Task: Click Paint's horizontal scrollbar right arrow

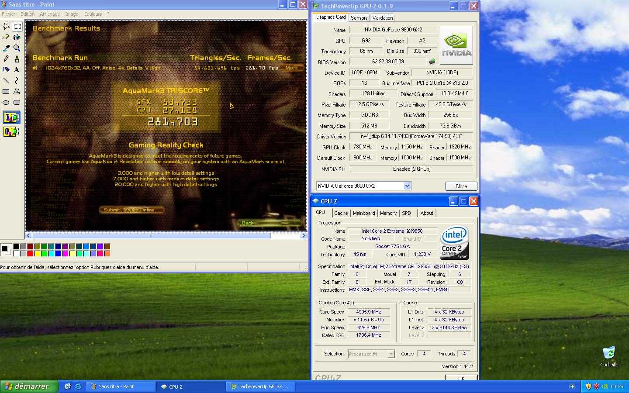Action: (304, 235)
